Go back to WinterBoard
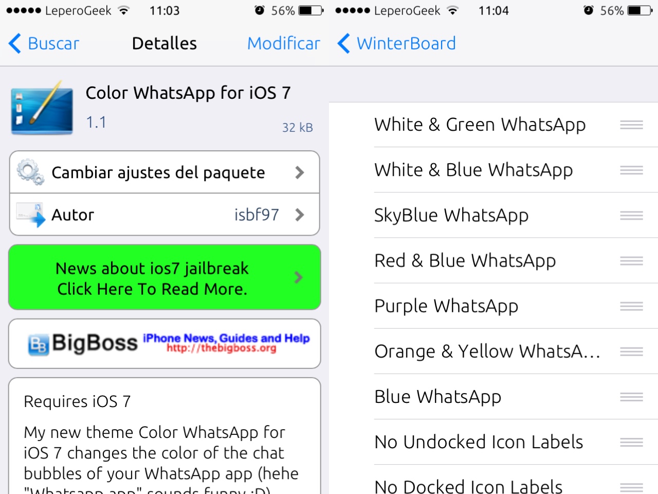The height and width of the screenshot is (494, 658). pos(396,43)
